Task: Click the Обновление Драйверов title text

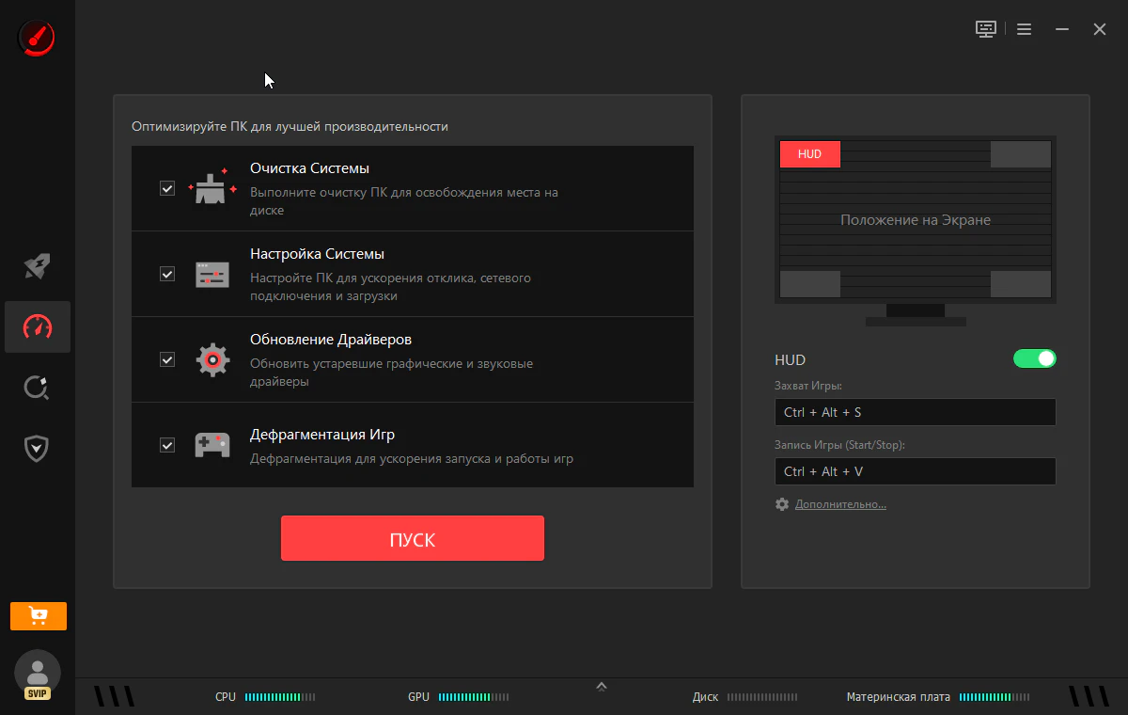Action: [331, 340]
